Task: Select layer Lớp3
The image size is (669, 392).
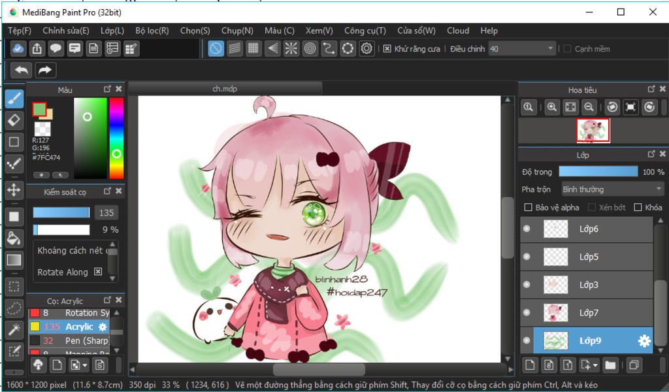Action: click(x=587, y=285)
